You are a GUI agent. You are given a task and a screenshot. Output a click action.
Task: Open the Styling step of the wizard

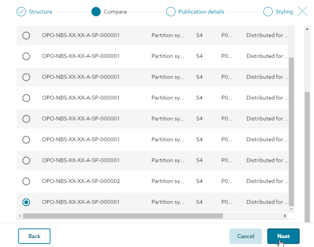pyautogui.click(x=278, y=12)
